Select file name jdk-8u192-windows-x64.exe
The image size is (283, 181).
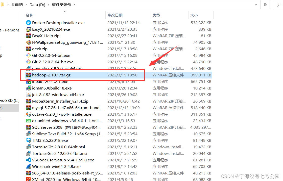tap(58, 95)
